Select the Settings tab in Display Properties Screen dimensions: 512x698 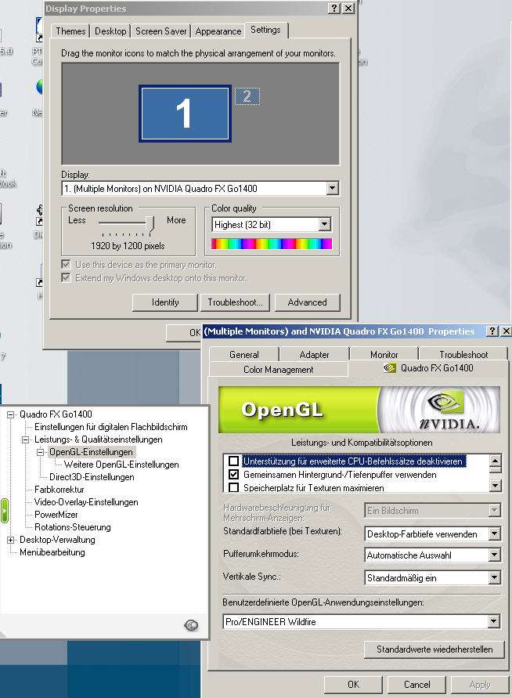click(265, 30)
